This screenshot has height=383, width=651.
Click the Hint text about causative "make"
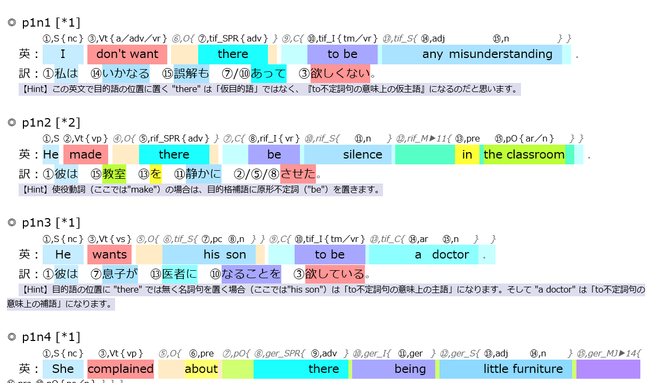click(200, 189)
